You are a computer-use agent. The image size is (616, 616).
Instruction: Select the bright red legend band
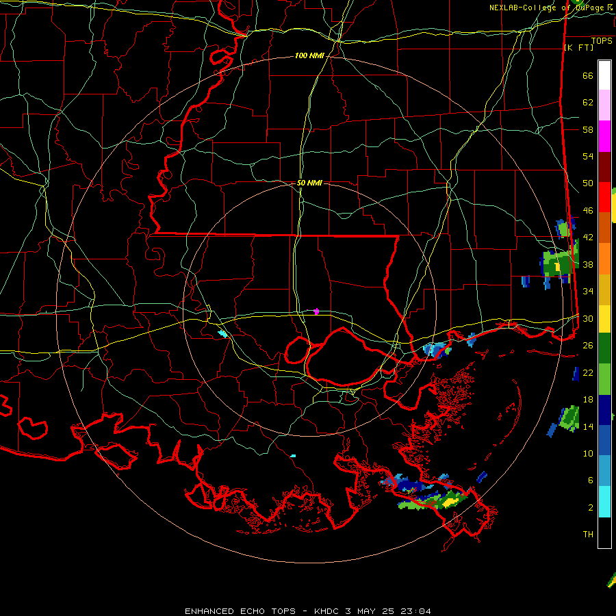tap(604, 197)
